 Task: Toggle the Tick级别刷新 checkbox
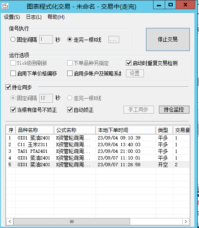[13, 63]
